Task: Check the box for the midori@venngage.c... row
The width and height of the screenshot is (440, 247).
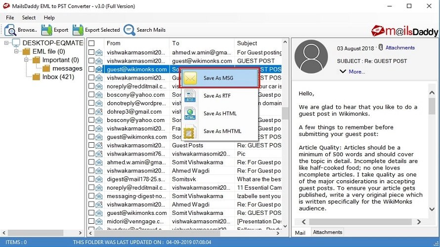Action: [91, 221]
